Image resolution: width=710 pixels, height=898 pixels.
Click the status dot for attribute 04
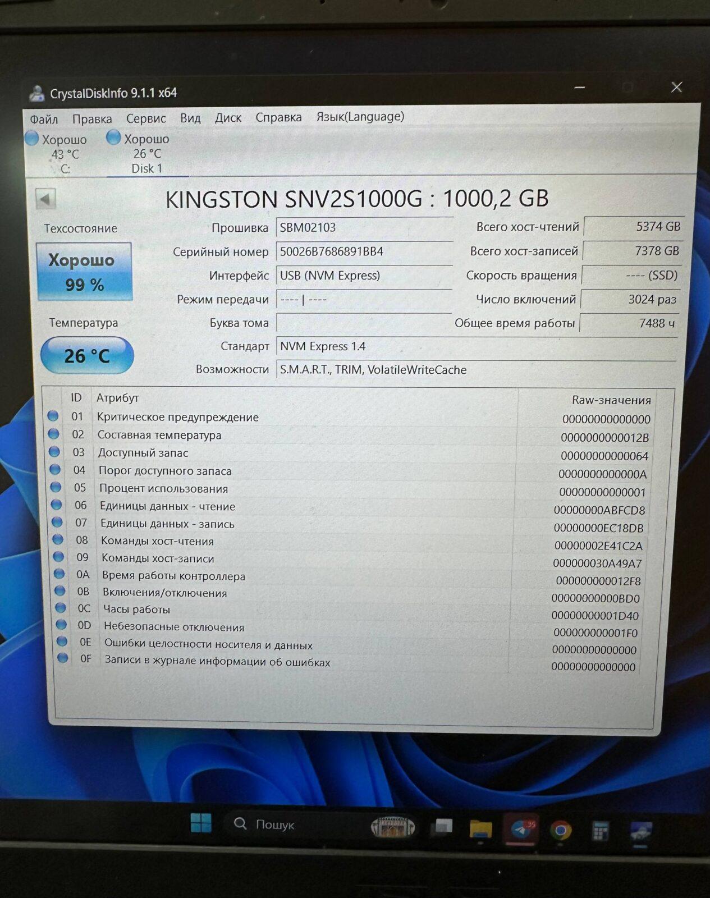pyautogui.click(x=55, y=469)
